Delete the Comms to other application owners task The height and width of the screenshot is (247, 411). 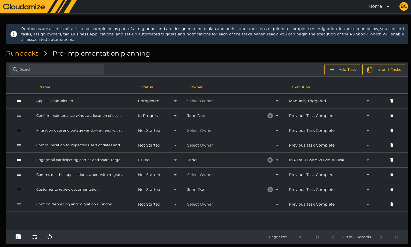point(392,175)
